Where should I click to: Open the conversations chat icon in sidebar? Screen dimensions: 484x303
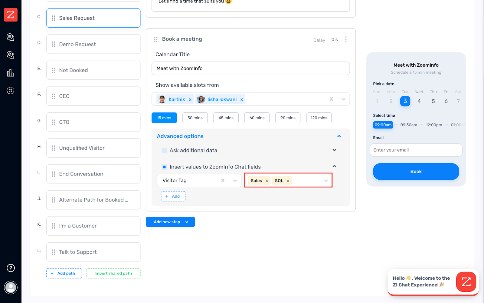(11, 37)
